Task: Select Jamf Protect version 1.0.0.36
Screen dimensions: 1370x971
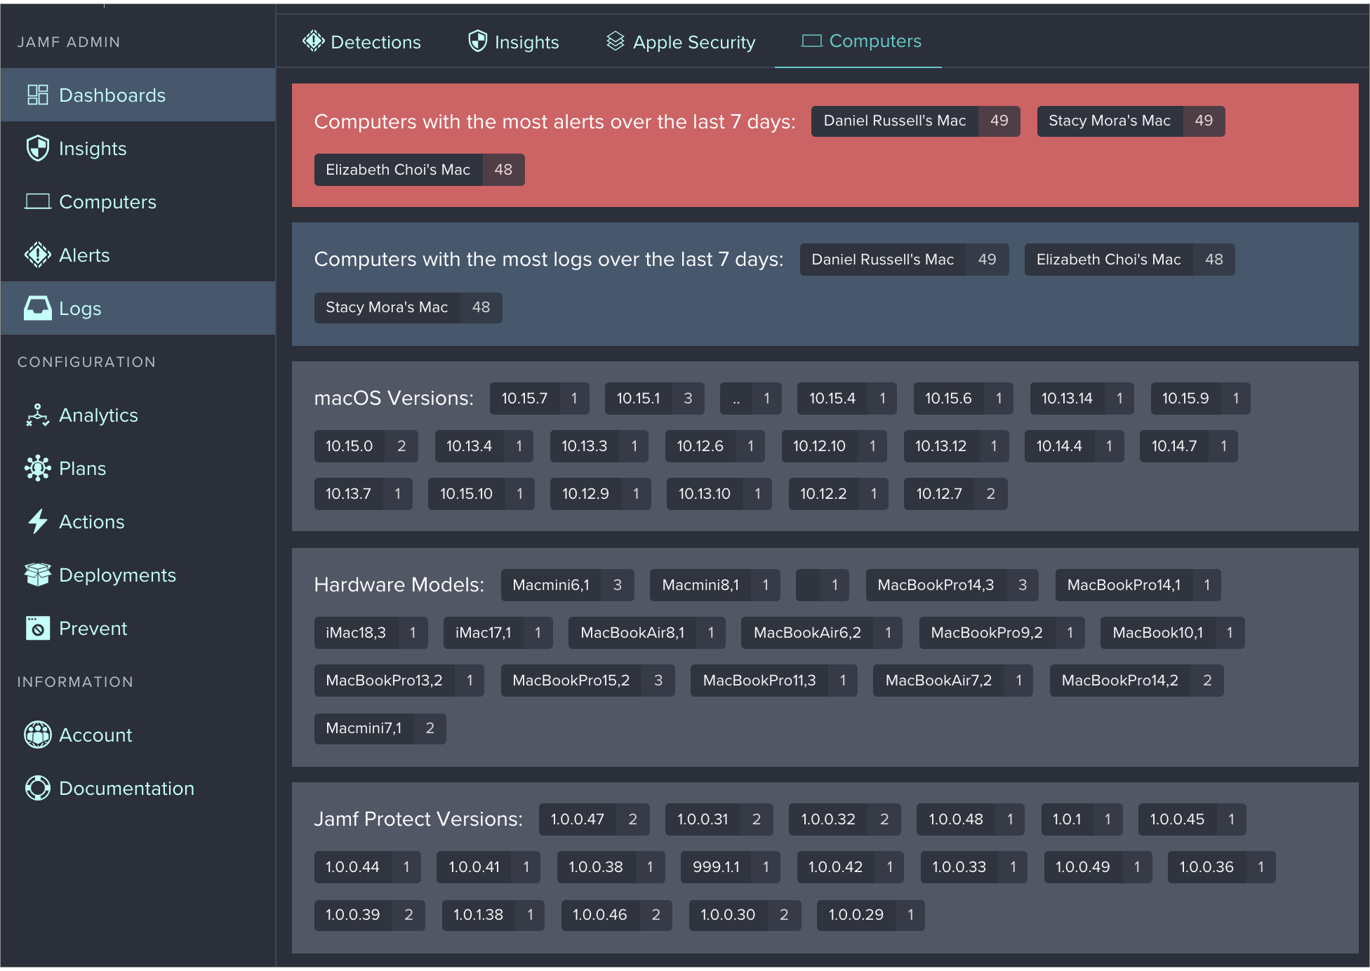Action: (1221, 867)
